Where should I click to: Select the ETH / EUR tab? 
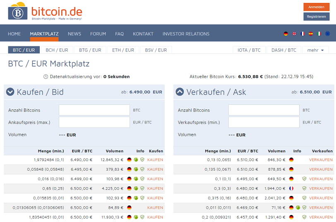click(x=123, y=50)
